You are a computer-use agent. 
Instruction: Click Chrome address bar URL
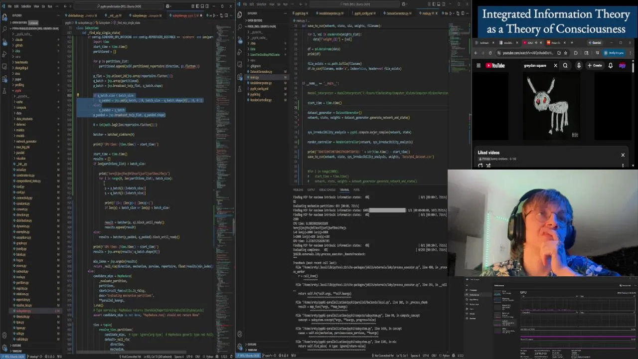pyautogui.click(x=528, y=53)
